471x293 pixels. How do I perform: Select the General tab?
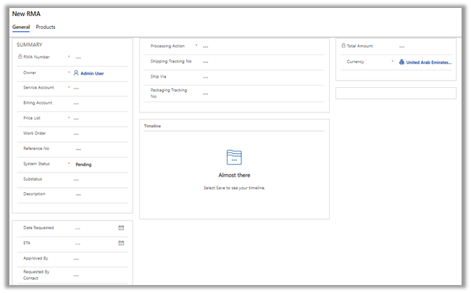pyautogui.click(x=21, y=27)
